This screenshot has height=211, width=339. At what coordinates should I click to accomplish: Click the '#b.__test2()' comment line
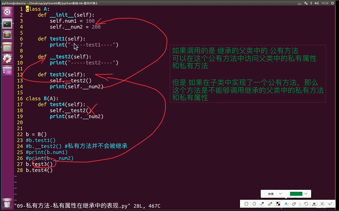pos(77,146)
